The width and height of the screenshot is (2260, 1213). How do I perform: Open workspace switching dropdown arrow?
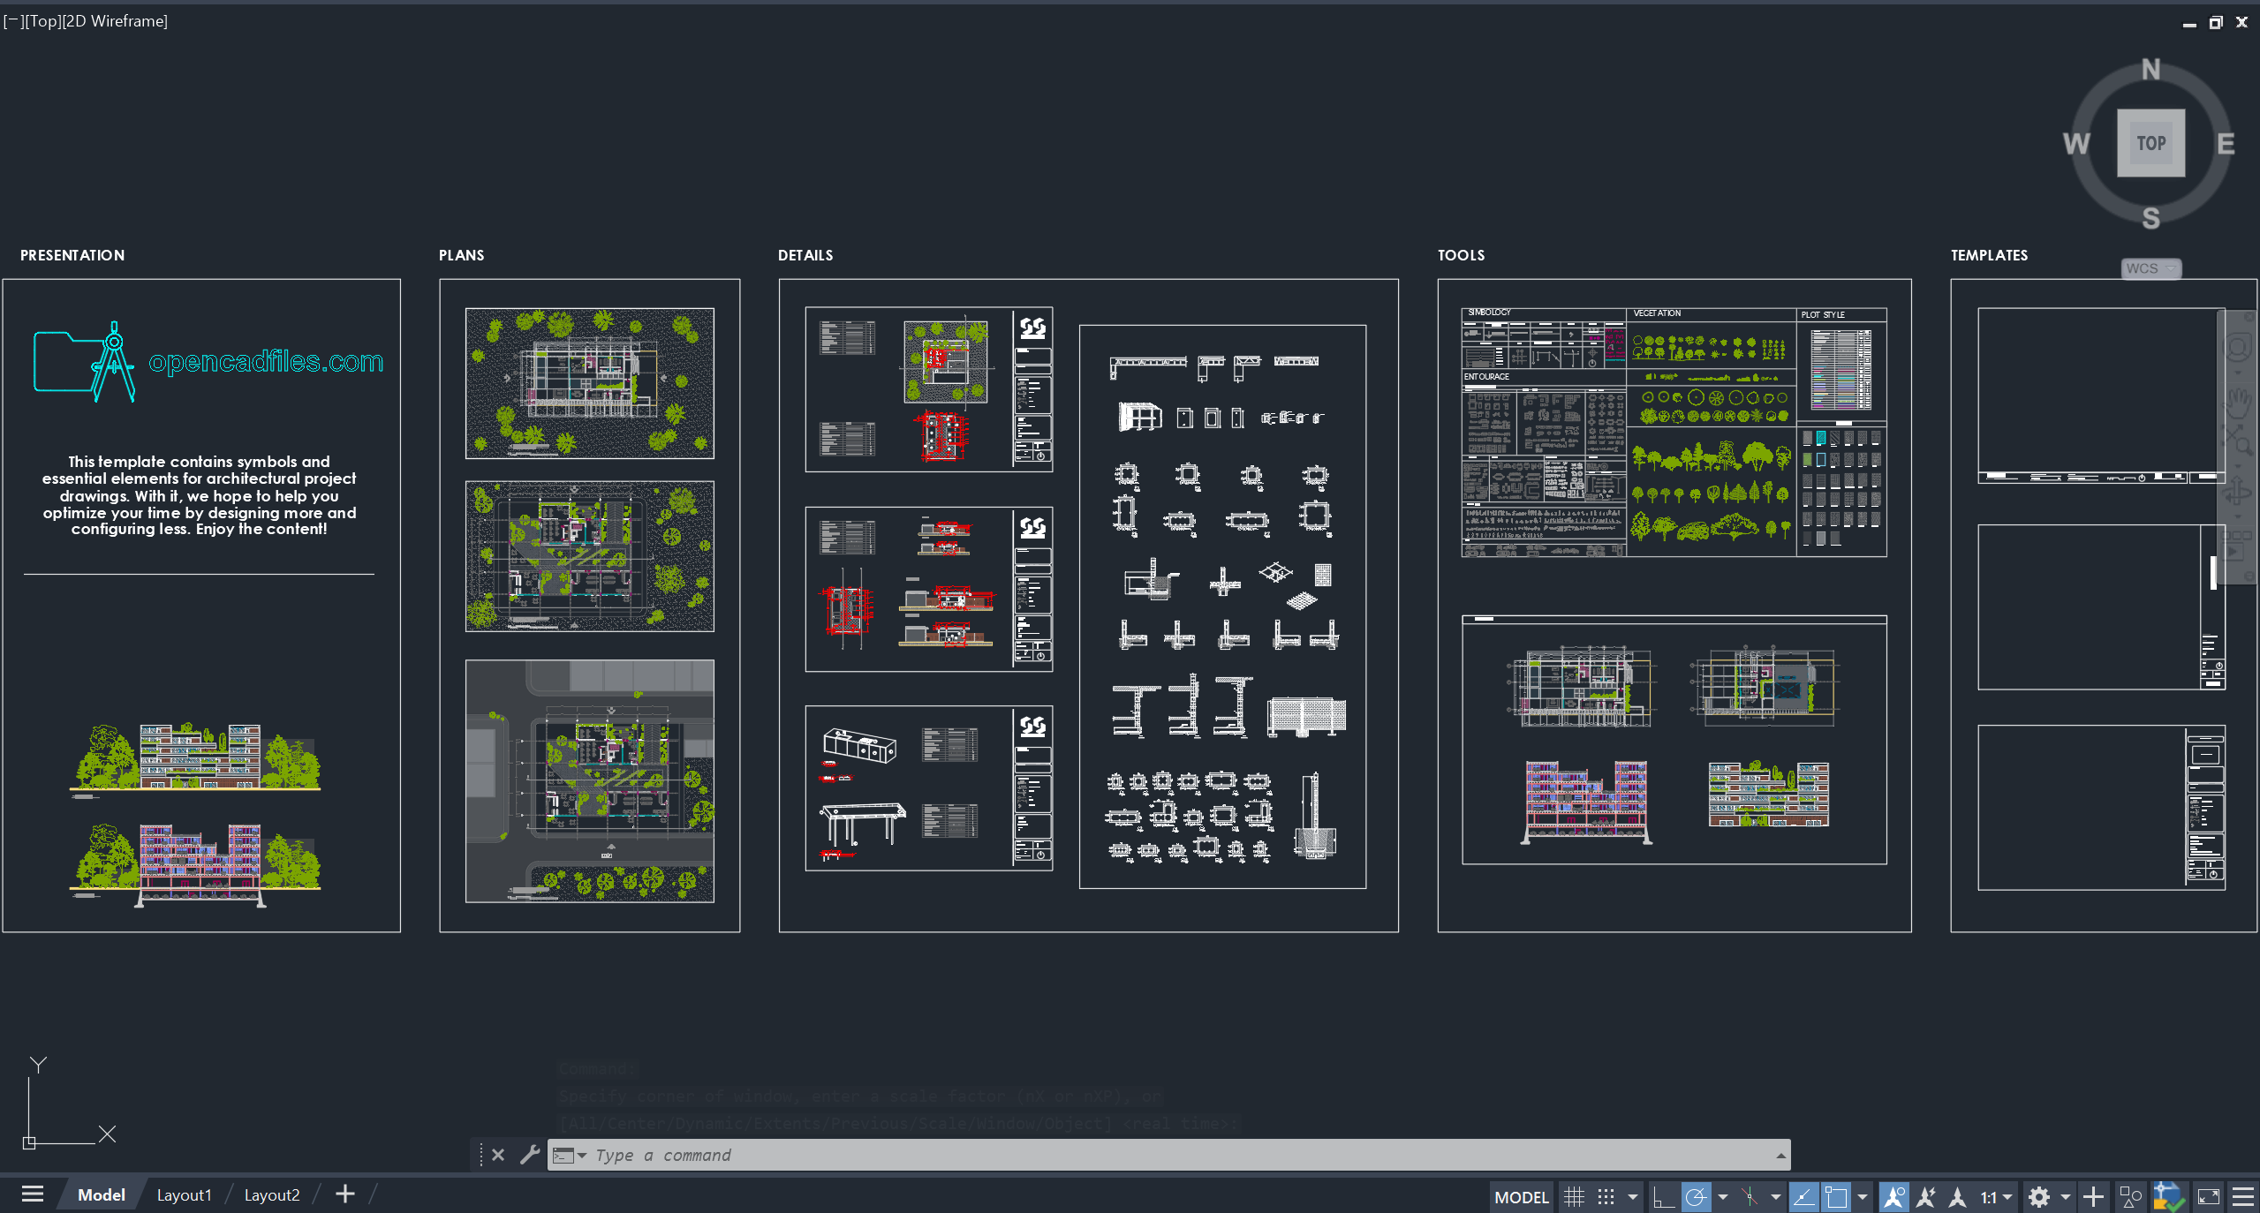pos(2066,1197)
